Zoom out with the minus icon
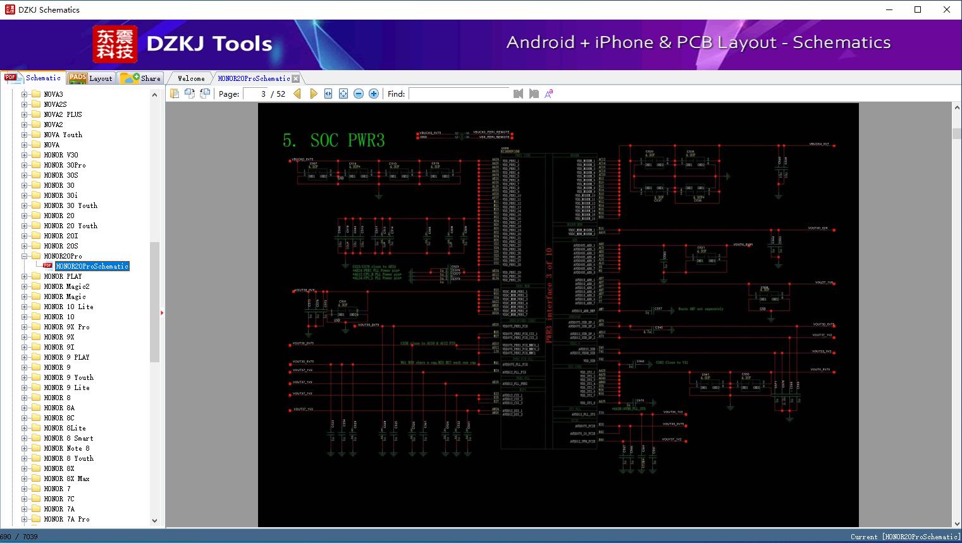The width and height of the screenshot is (962, 543). pos(359,94)
